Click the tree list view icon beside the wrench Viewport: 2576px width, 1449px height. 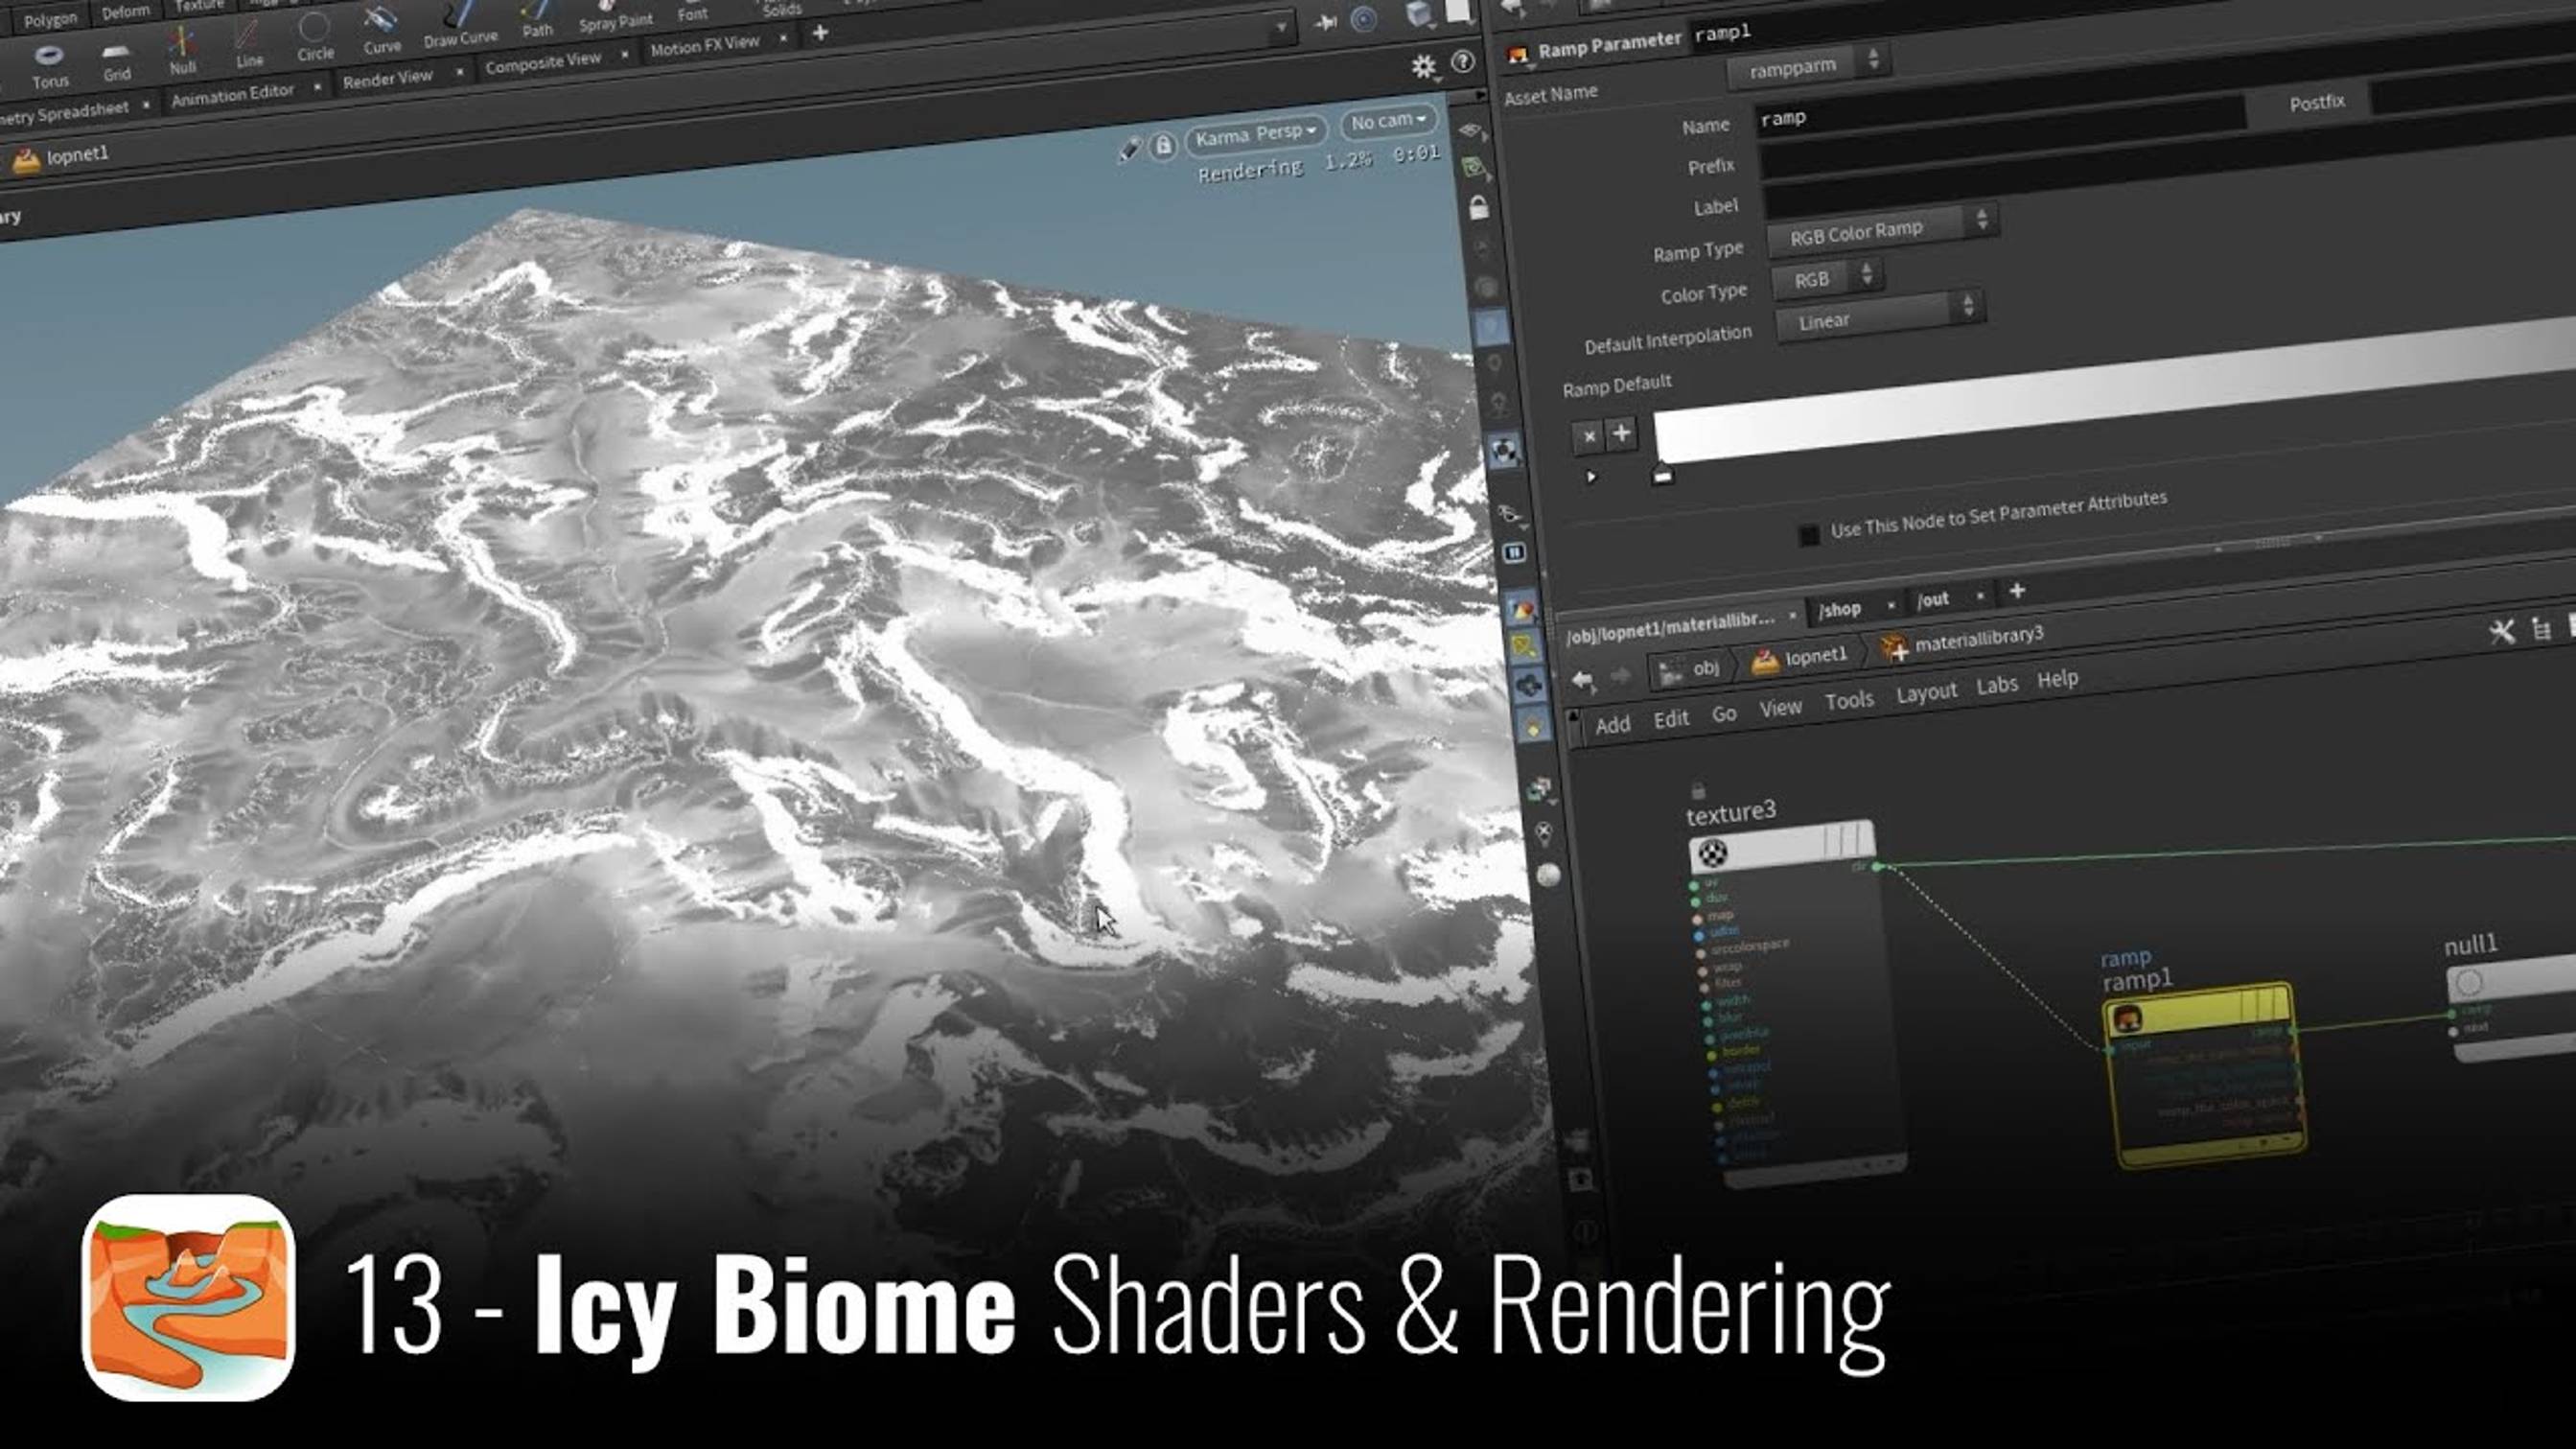click(2541, 628)
